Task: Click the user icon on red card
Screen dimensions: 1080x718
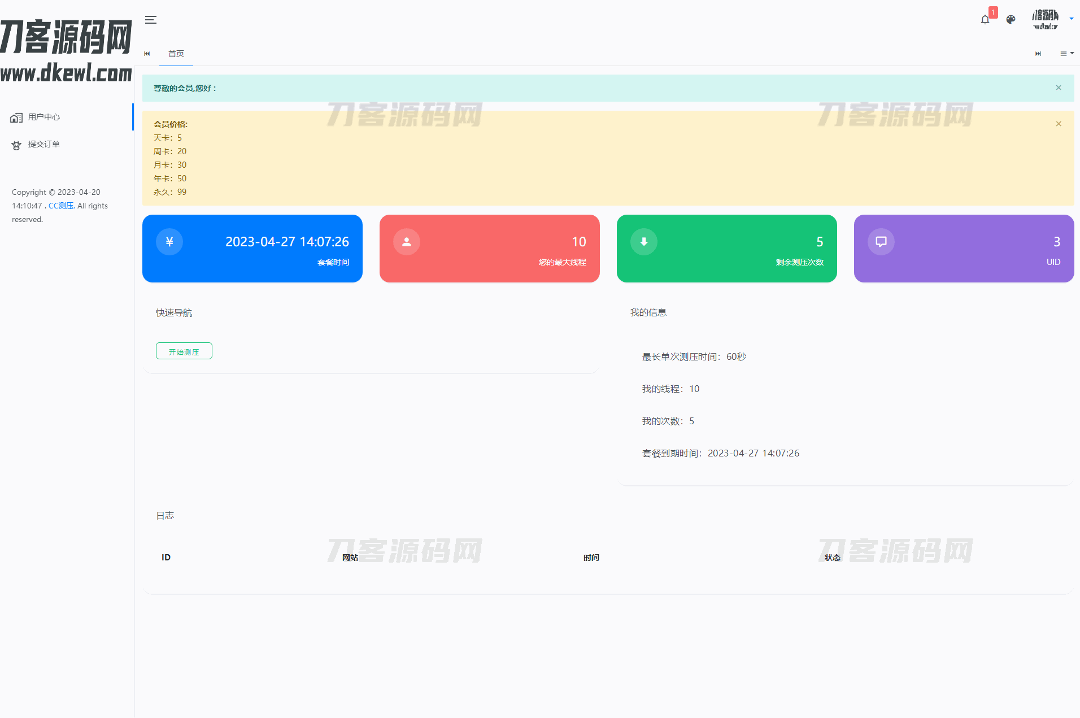Action: (x=407, y=242)
